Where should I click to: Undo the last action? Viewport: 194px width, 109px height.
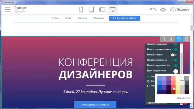point(153,9)
